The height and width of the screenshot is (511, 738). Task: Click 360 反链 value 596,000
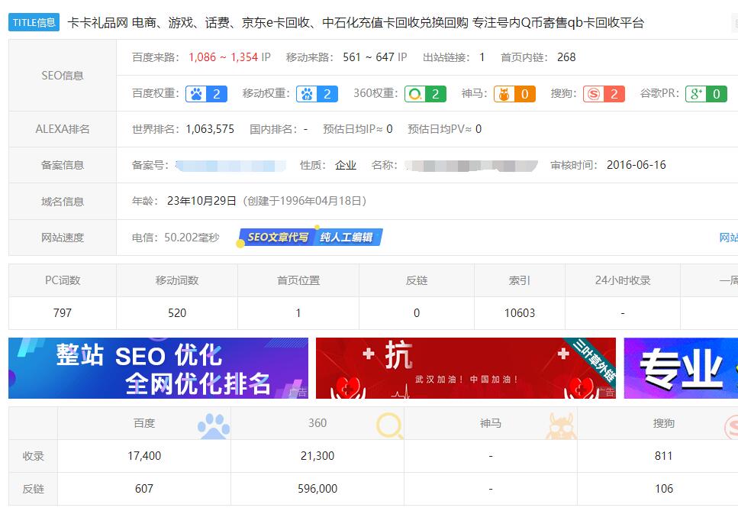[317, 489]
